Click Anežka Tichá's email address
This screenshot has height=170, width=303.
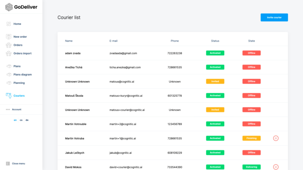tap(125, 67)
